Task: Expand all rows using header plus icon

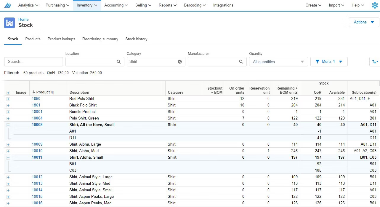Action: (8, 93)
